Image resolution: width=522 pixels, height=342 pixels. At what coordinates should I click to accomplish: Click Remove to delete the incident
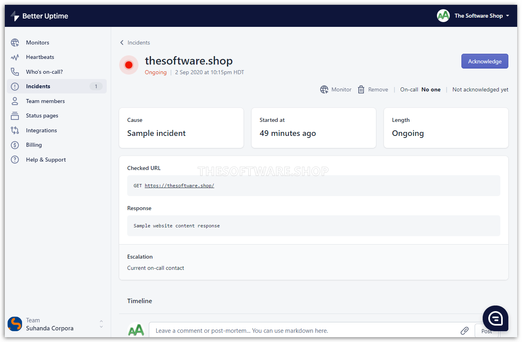378,89
